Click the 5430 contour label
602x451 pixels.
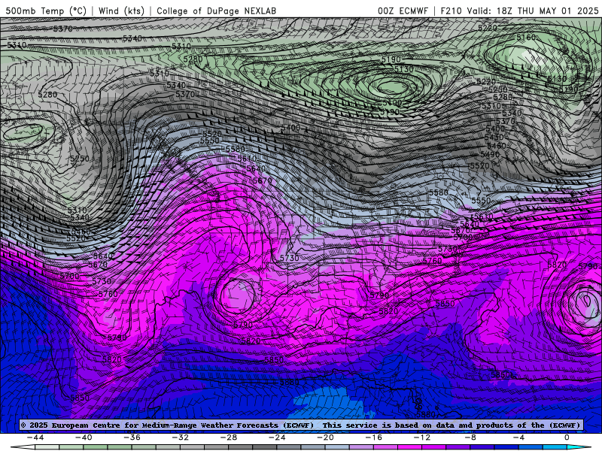point(494,138)
